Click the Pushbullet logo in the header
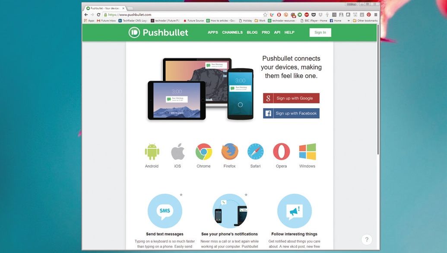The width and height of the screenshot is (447, 253). 158,32
